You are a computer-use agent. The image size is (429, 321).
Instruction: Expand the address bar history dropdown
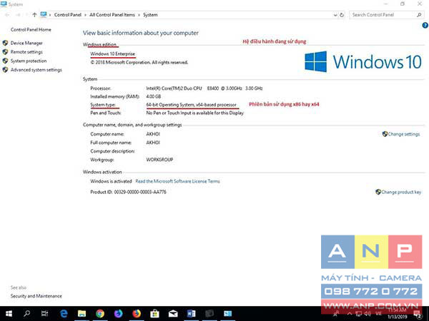[x=335, y=15]
